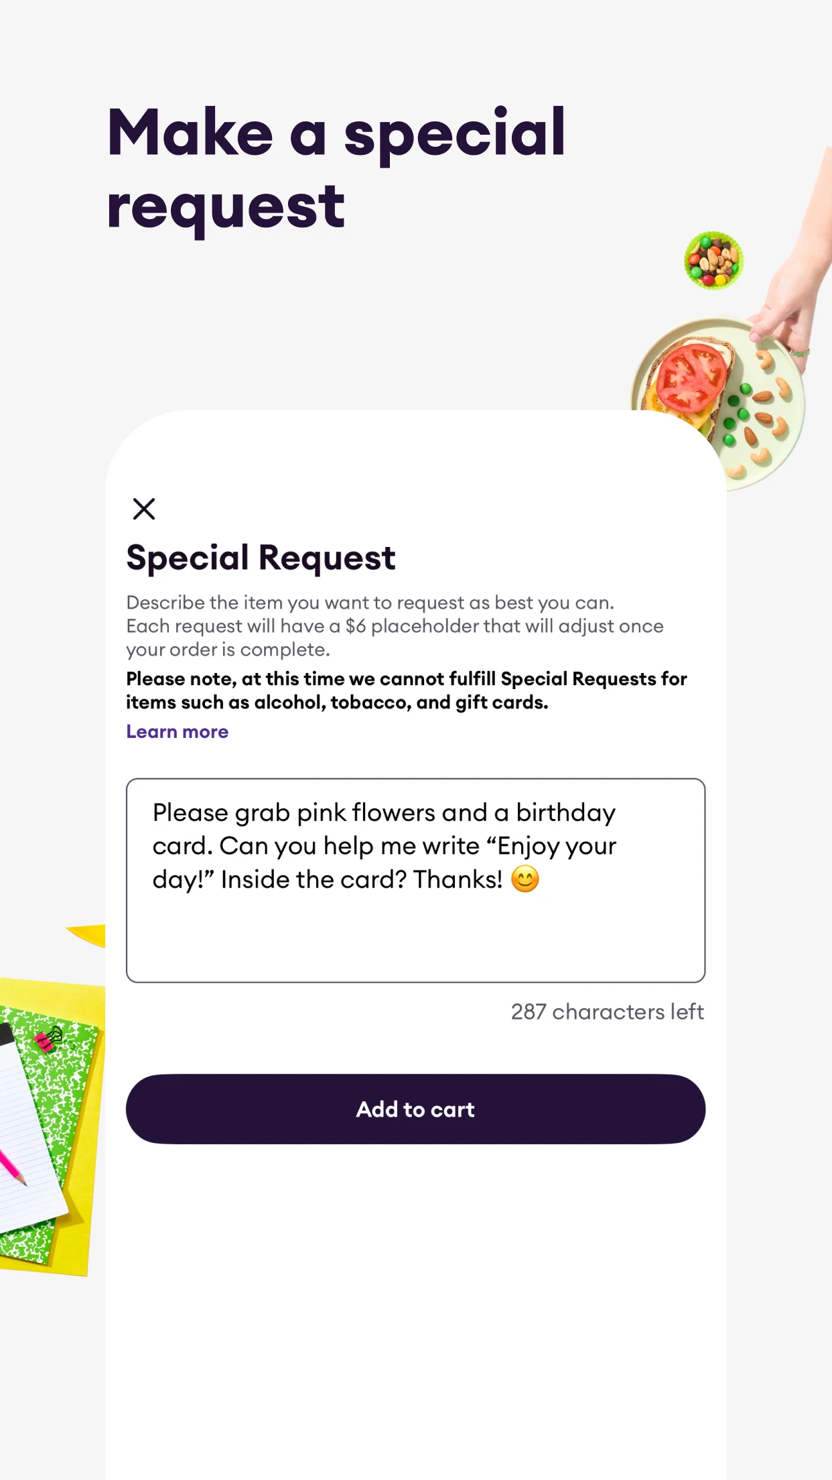Screen dimensions: 832x1480
Task: Open the Learn more link
Action: coord(178,732)
